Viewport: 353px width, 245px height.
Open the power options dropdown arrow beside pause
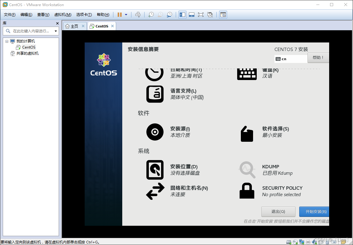point(126,15)
